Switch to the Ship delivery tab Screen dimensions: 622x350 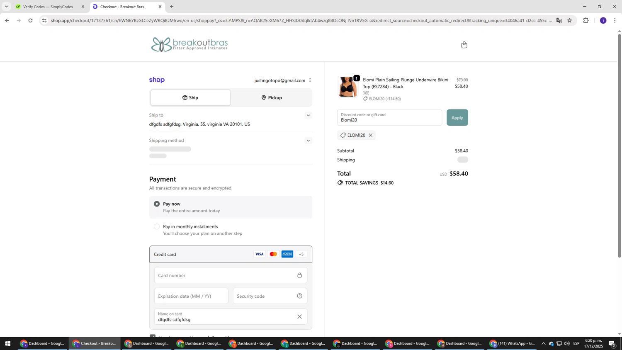190,98
